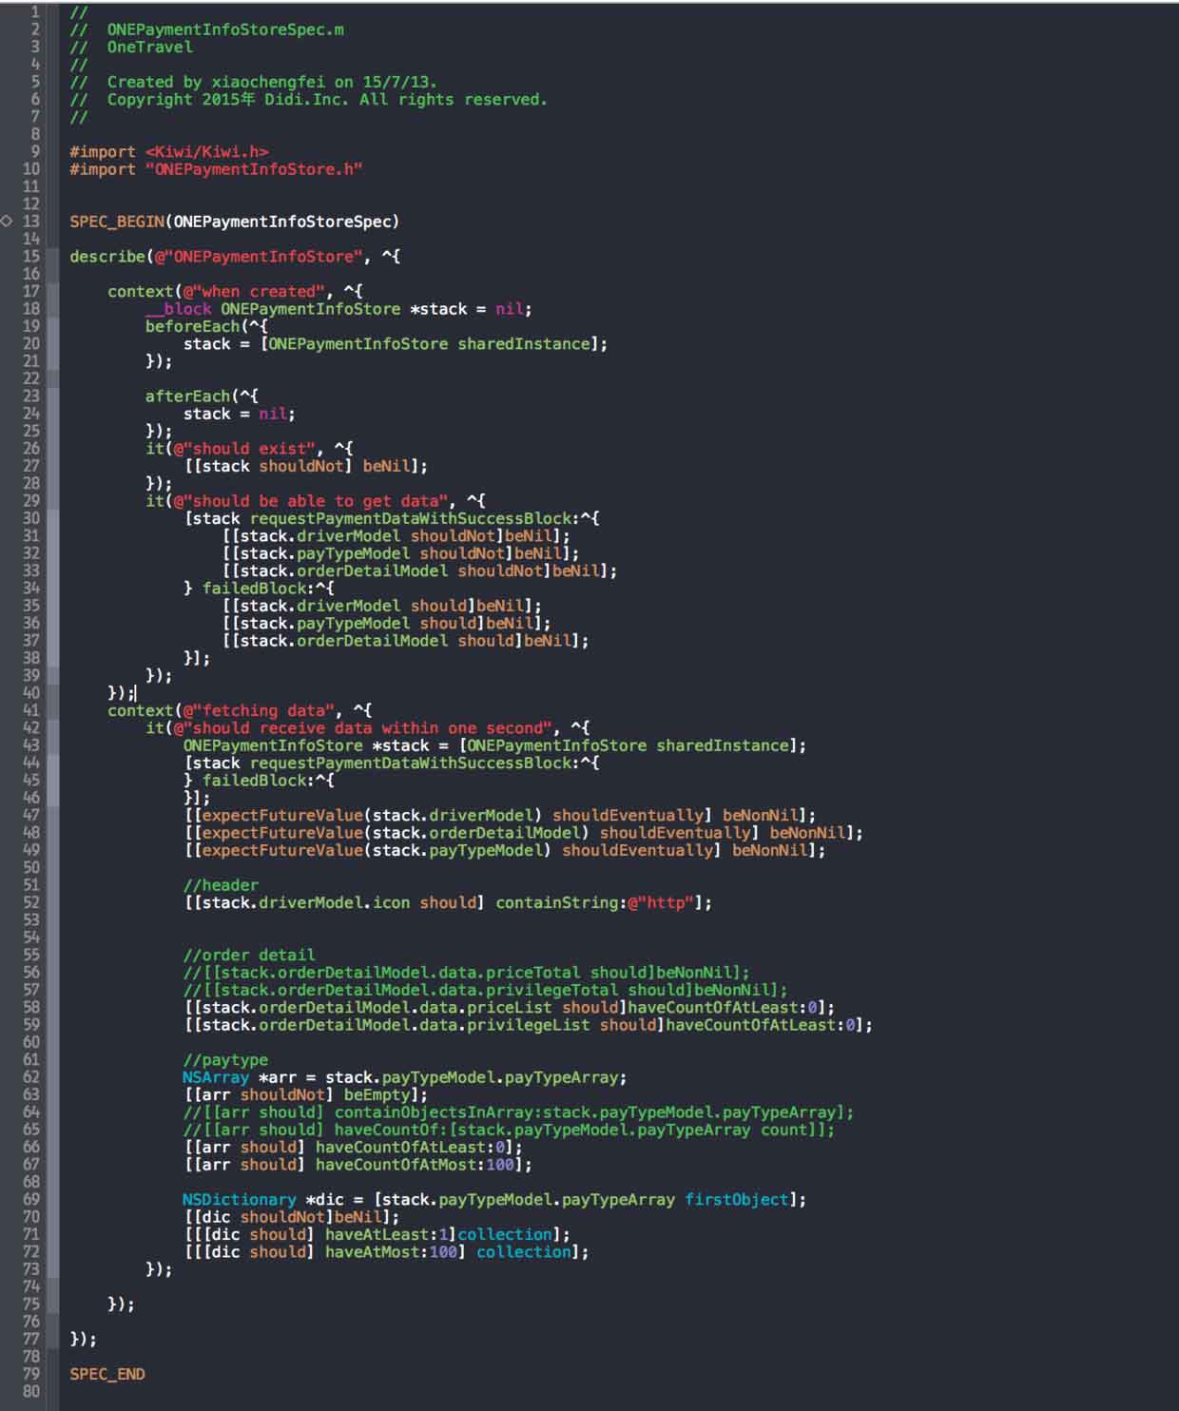Click the SPEC_END macro
The image size is (1179, 1411).
point(106,1374)
